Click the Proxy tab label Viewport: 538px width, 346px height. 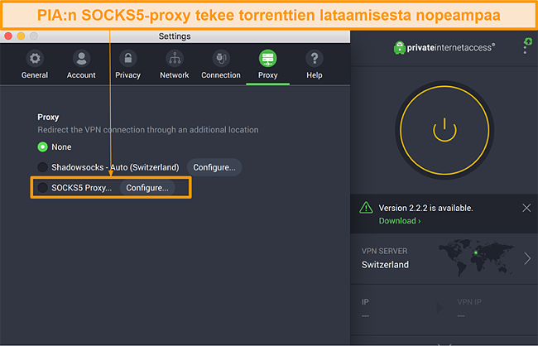pos(267,75)
